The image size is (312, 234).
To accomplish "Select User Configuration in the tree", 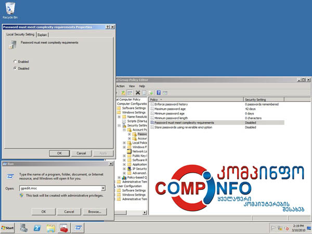I will click(129, 186).
